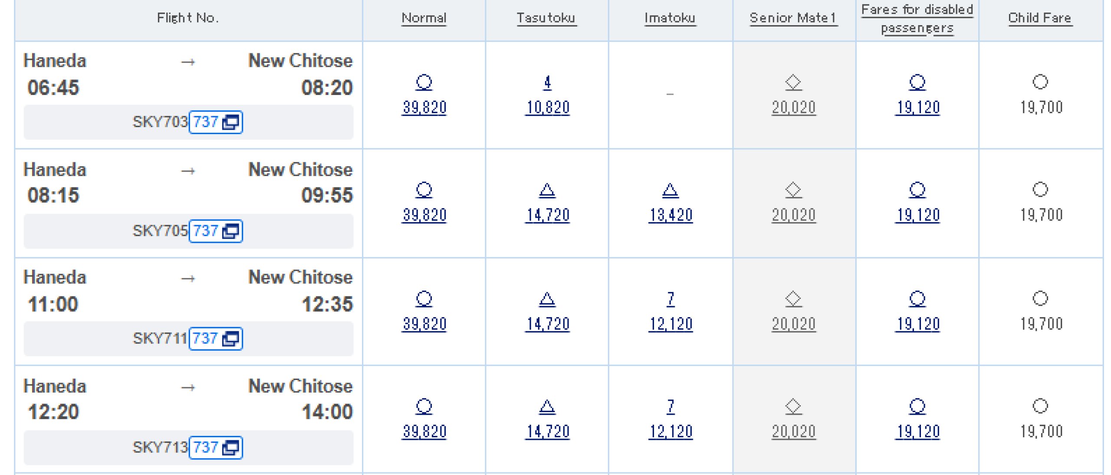This screenshot has width=1111, height=475.
Task: Select Imatoku triangle for 08:15 flight
Action: point(670,190)
